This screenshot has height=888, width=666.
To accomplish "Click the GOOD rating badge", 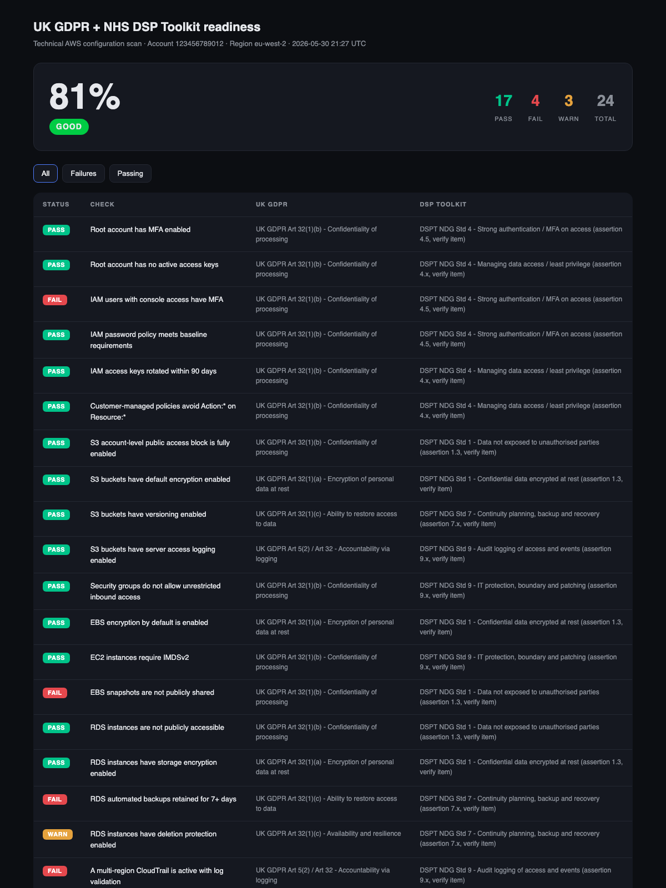I will click(69, 127).
